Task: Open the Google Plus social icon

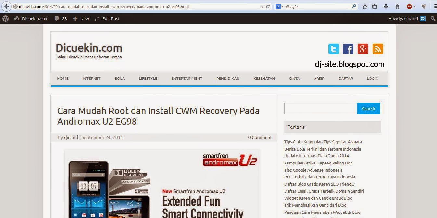Action: coord(363,49)
